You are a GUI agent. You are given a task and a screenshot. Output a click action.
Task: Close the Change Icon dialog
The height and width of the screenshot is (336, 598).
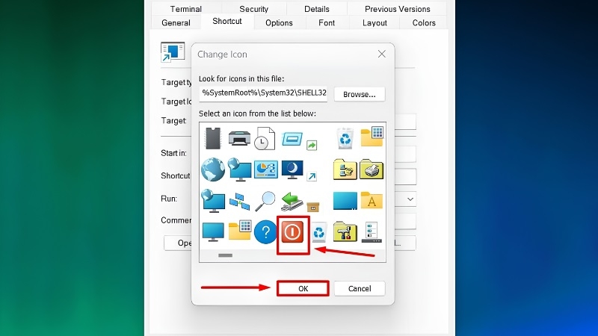[x=382, y=54]
